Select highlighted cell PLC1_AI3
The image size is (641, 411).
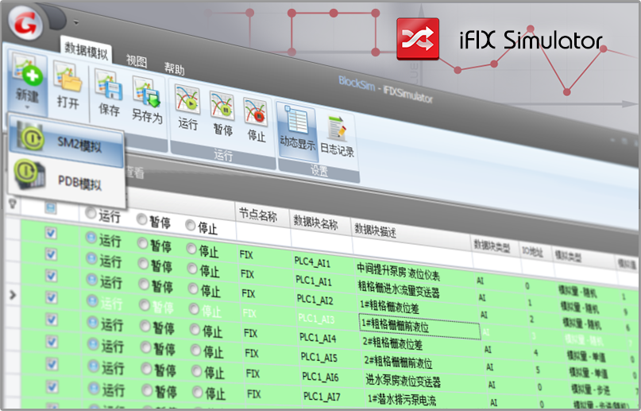pos(316,319)
